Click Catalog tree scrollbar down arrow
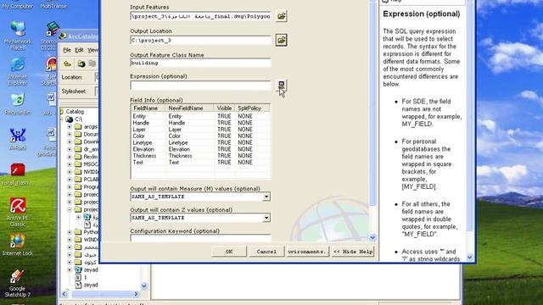This screenshot has width=543, height=305. pyautogui.click(x=144, y=286)
